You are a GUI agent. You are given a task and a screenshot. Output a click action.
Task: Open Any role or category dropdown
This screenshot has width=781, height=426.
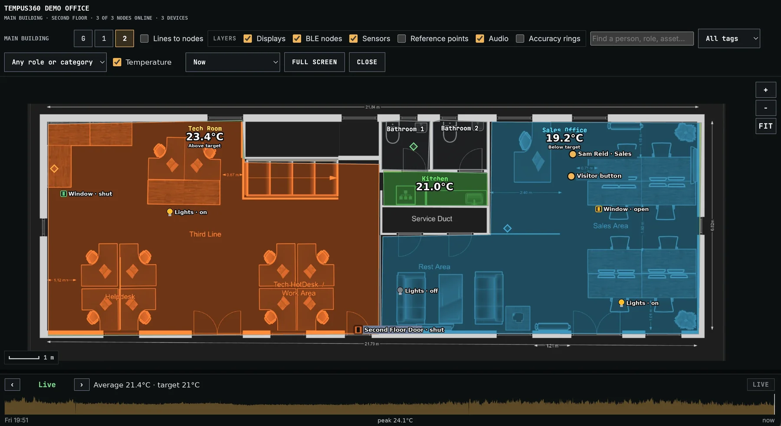pos(56,62)
